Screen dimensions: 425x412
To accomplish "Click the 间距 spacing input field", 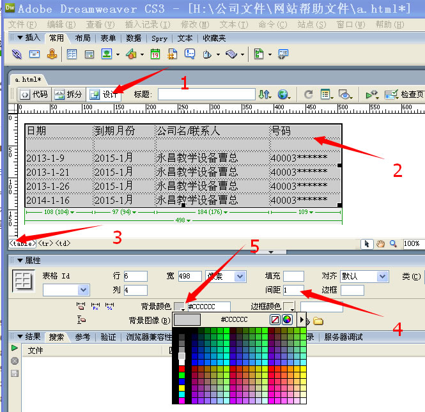I will coord(293,290).
